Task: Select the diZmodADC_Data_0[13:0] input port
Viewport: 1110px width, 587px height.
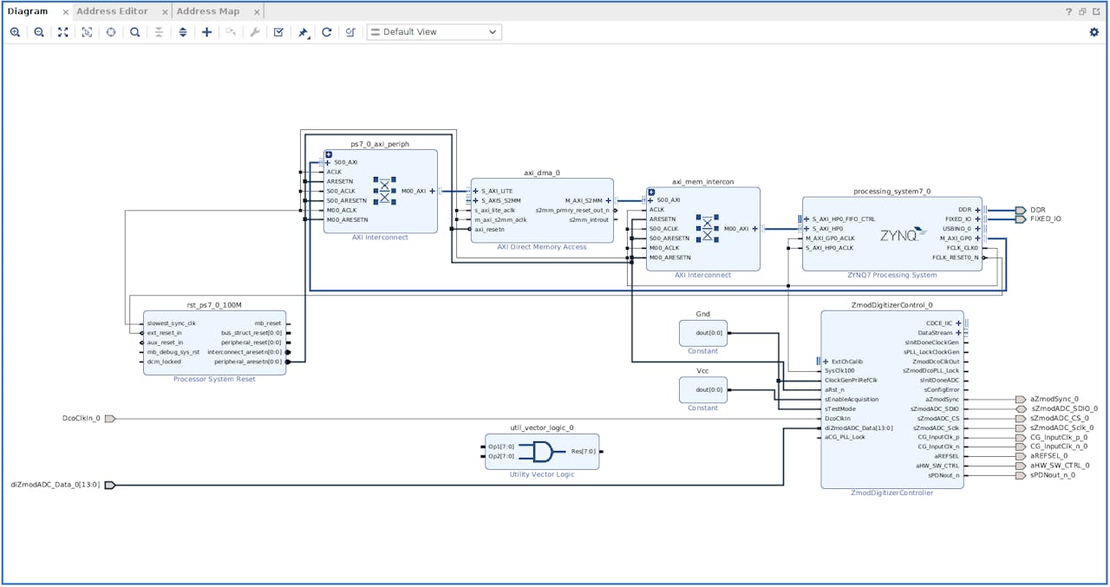Action: (x=109, y=486)
